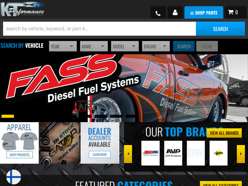Click the KT Performance logo
This screenshot has width=248, height=186.
point(22,9)
